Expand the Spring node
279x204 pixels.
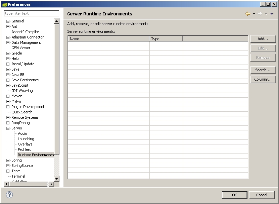click(8, 160)
